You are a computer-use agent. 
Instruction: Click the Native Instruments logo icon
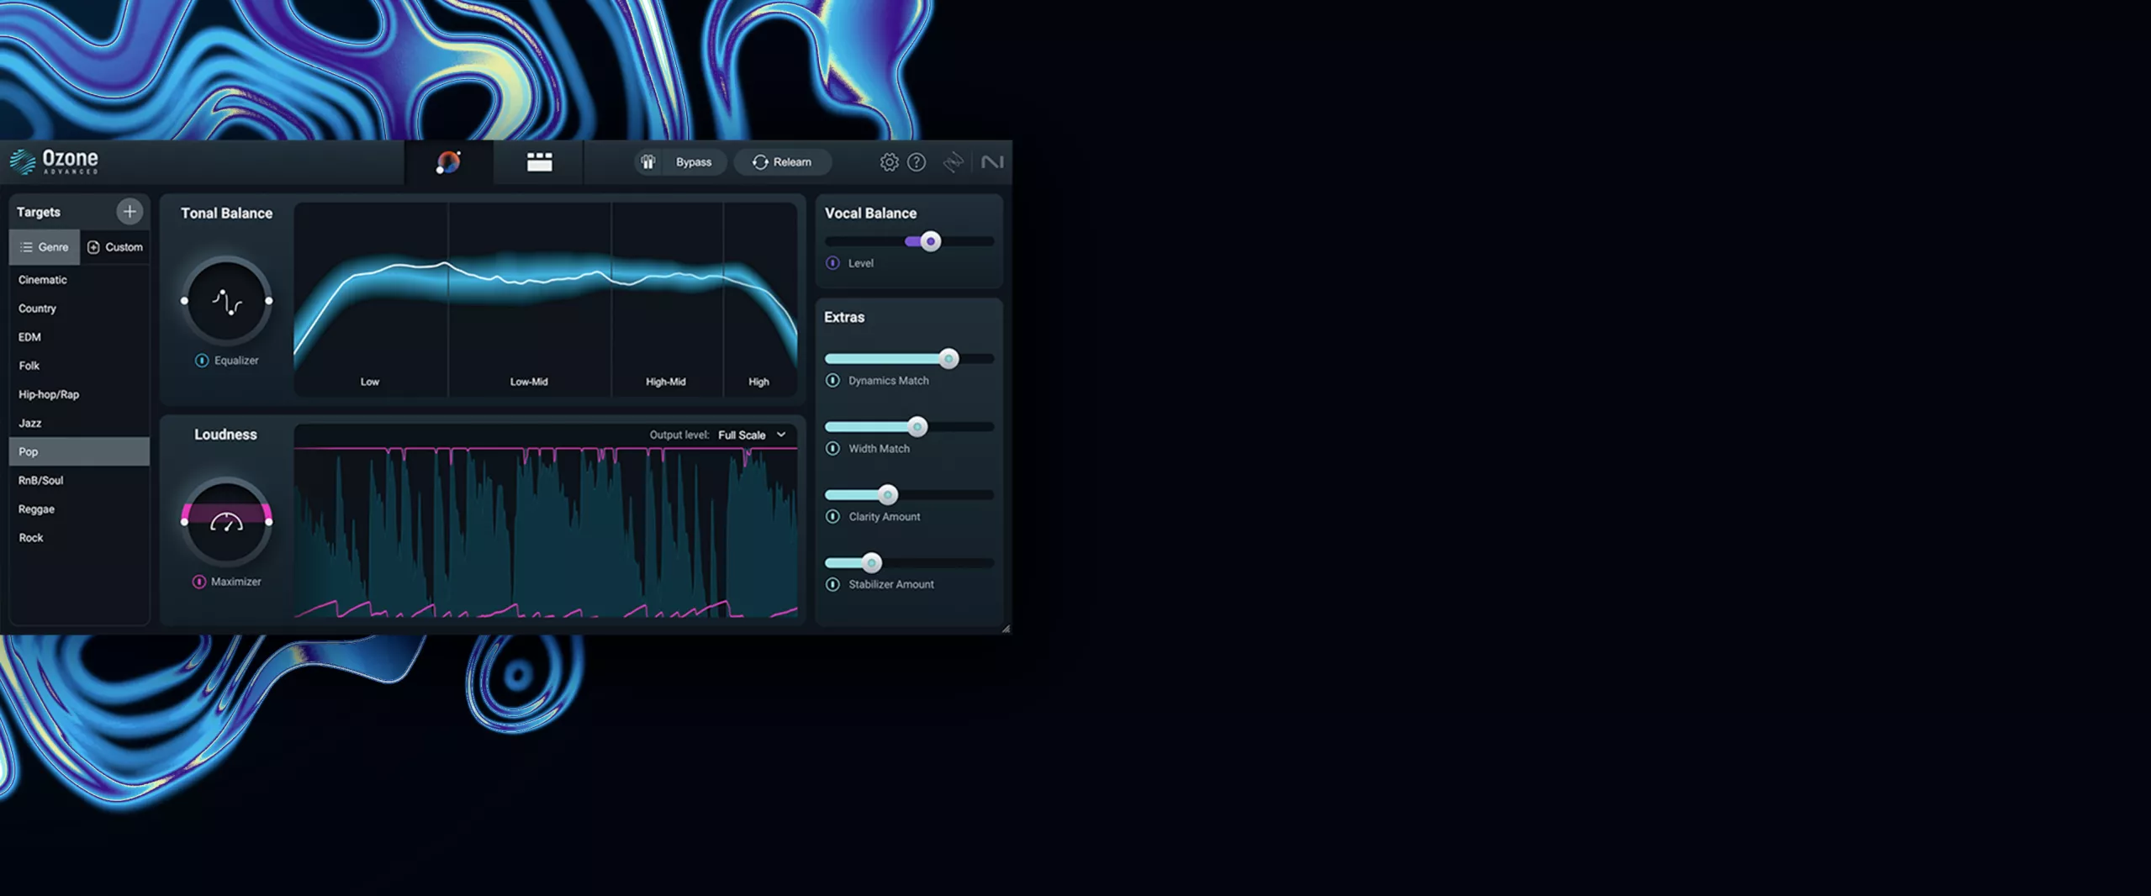992,162
